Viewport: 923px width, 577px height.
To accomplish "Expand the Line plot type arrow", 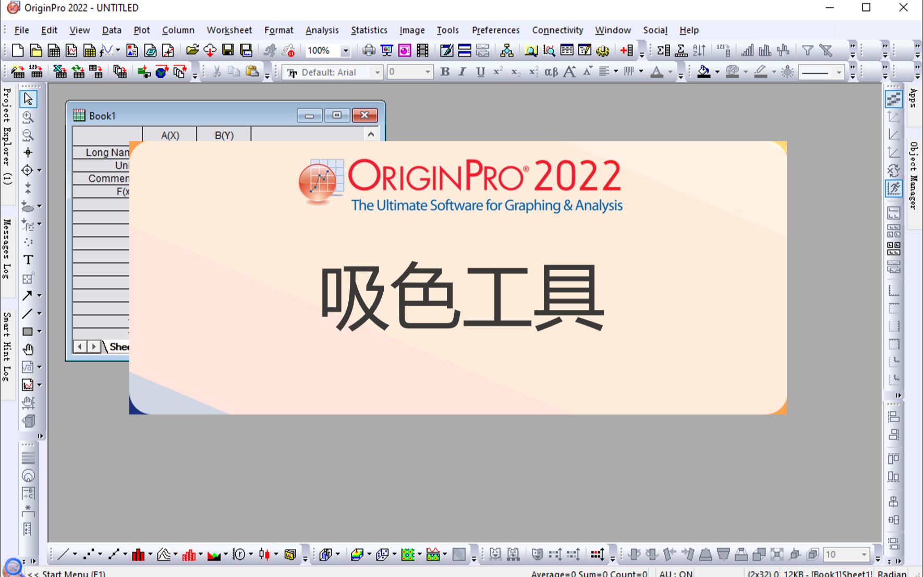I will (x=75, y=555).
